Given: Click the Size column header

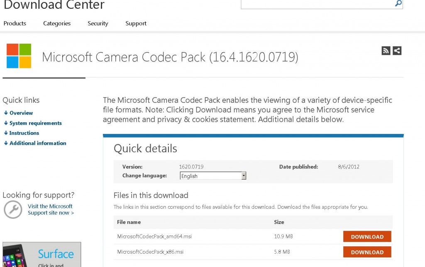Looking at the screenshot, I should click(x=279, y=222).
